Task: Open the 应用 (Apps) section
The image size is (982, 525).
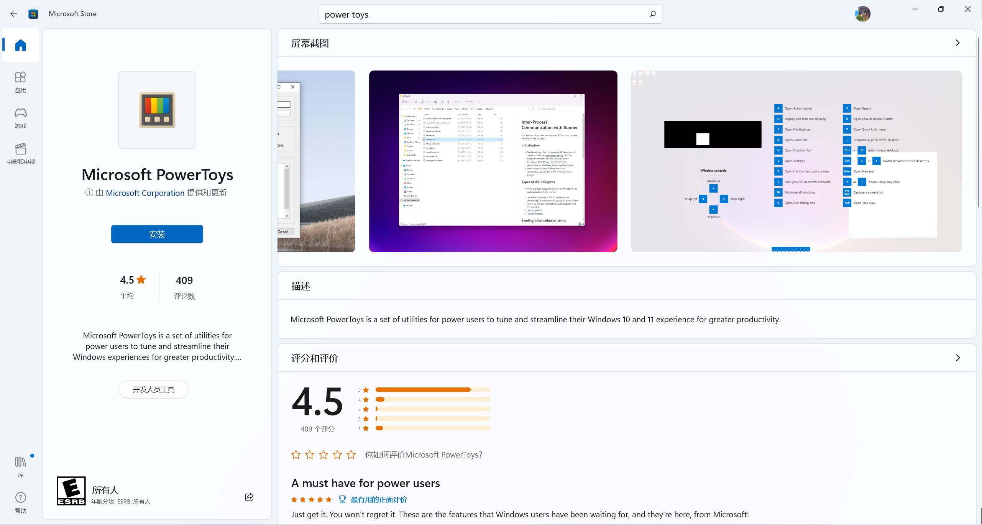Action: 21,82
